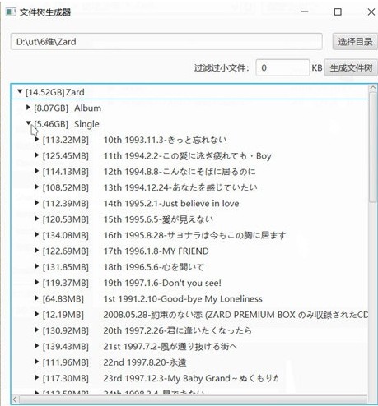Expand the 15th 1995.6.5 folder arrow

(36, 219)
